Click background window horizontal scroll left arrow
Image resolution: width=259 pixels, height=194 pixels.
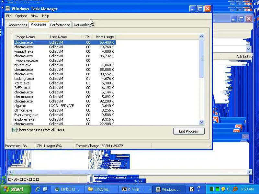click(11, 172)
